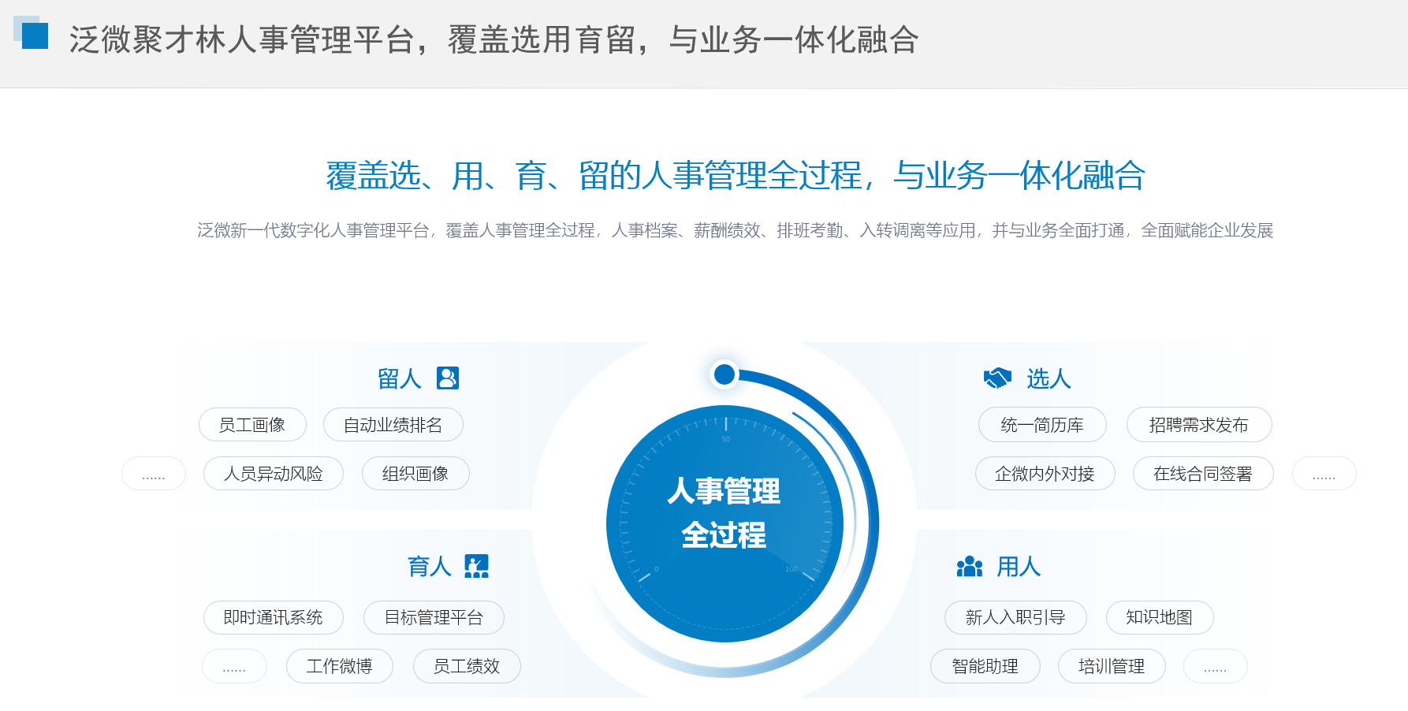This screenshot has width=1408, height=711.
Task: Select the 即时通讯系统 pill
Action: 274,618
